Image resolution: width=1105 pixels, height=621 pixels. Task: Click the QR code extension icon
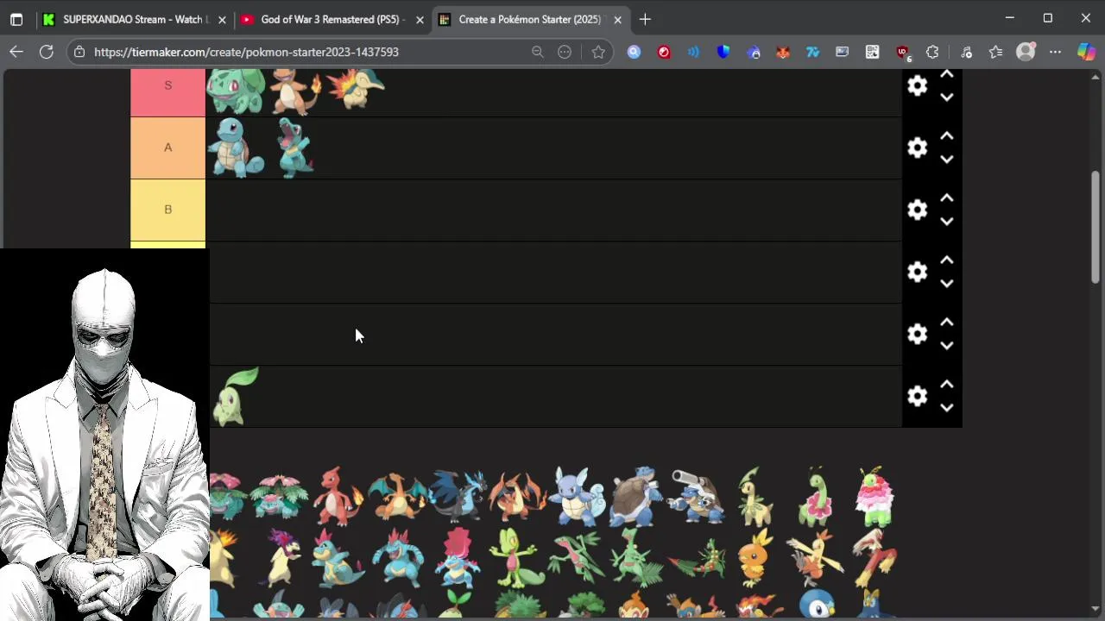873,52
